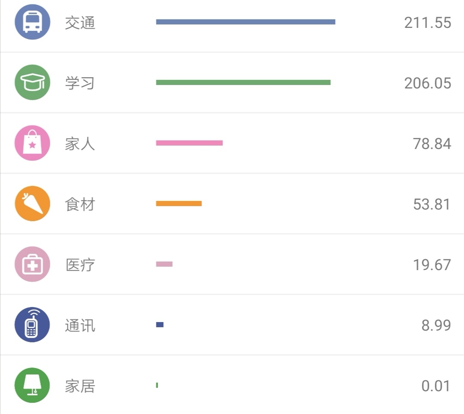Click the pink 家人 spending bar

click(x=189, y=143)
